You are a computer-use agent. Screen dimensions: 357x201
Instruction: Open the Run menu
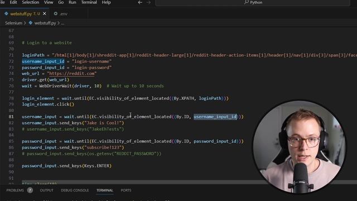click(72, 2)
